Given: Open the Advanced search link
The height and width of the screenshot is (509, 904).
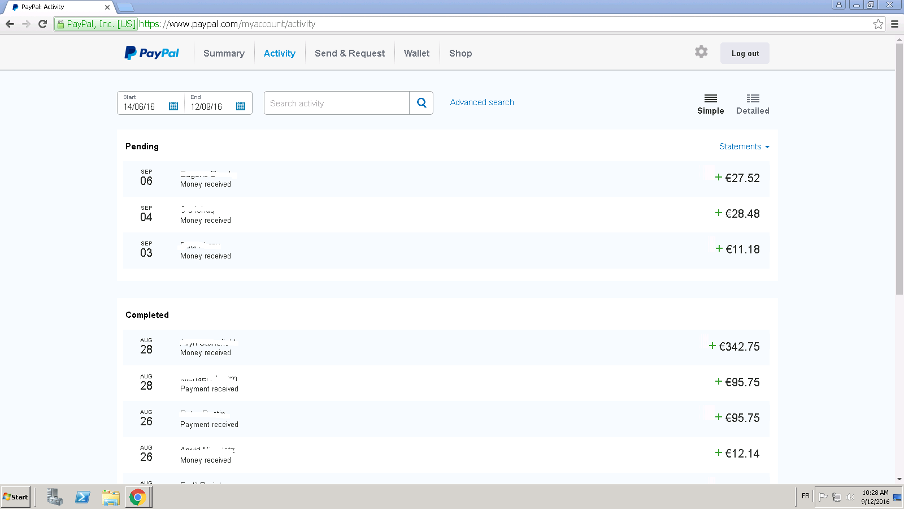Looking at the screenshot, I should coord(482,102).
